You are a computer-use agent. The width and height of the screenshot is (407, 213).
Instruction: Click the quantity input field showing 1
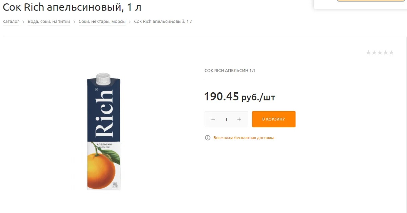click(x=226, y=119)
